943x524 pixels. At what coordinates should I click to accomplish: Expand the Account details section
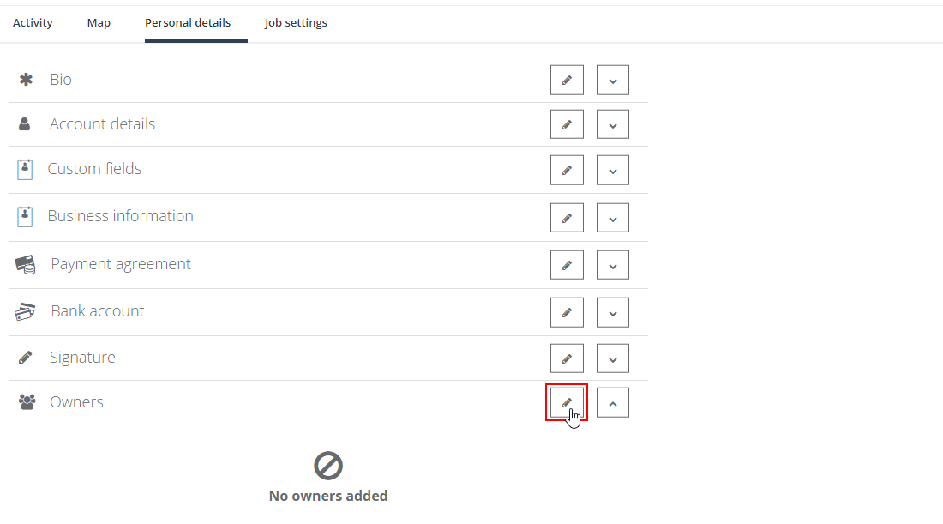pos(613,124)
